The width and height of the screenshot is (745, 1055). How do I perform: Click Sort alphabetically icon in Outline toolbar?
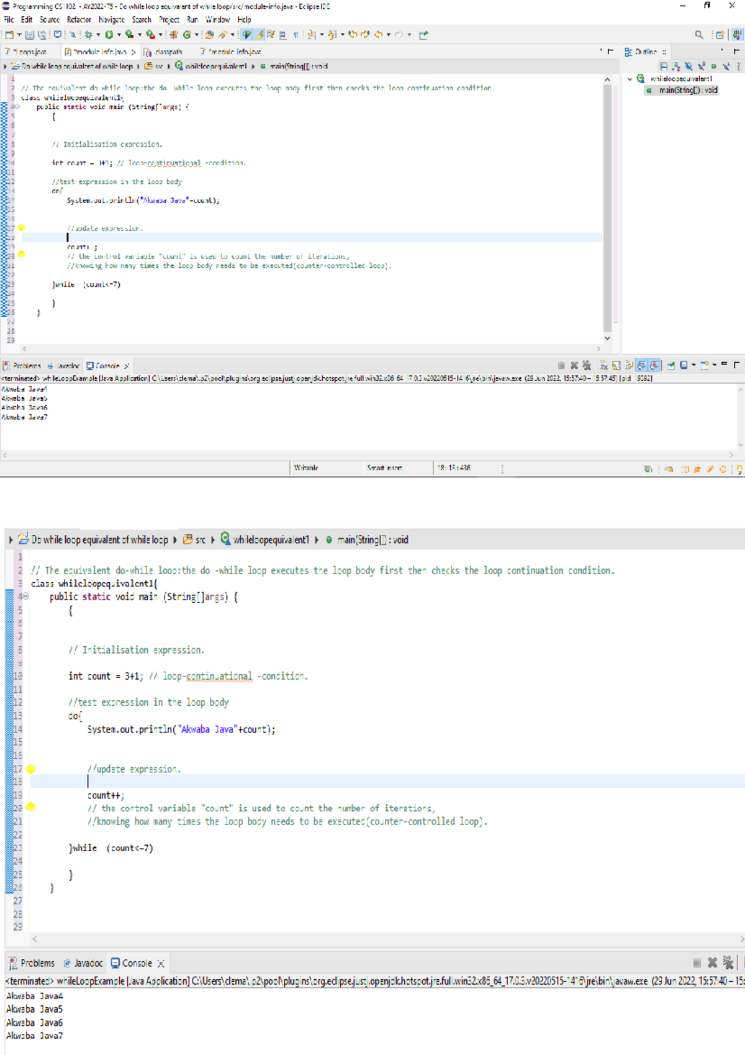point(676,66)
